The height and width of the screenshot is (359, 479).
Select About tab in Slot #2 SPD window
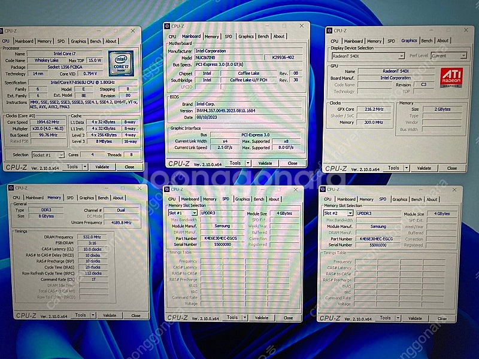pos(432,199)
